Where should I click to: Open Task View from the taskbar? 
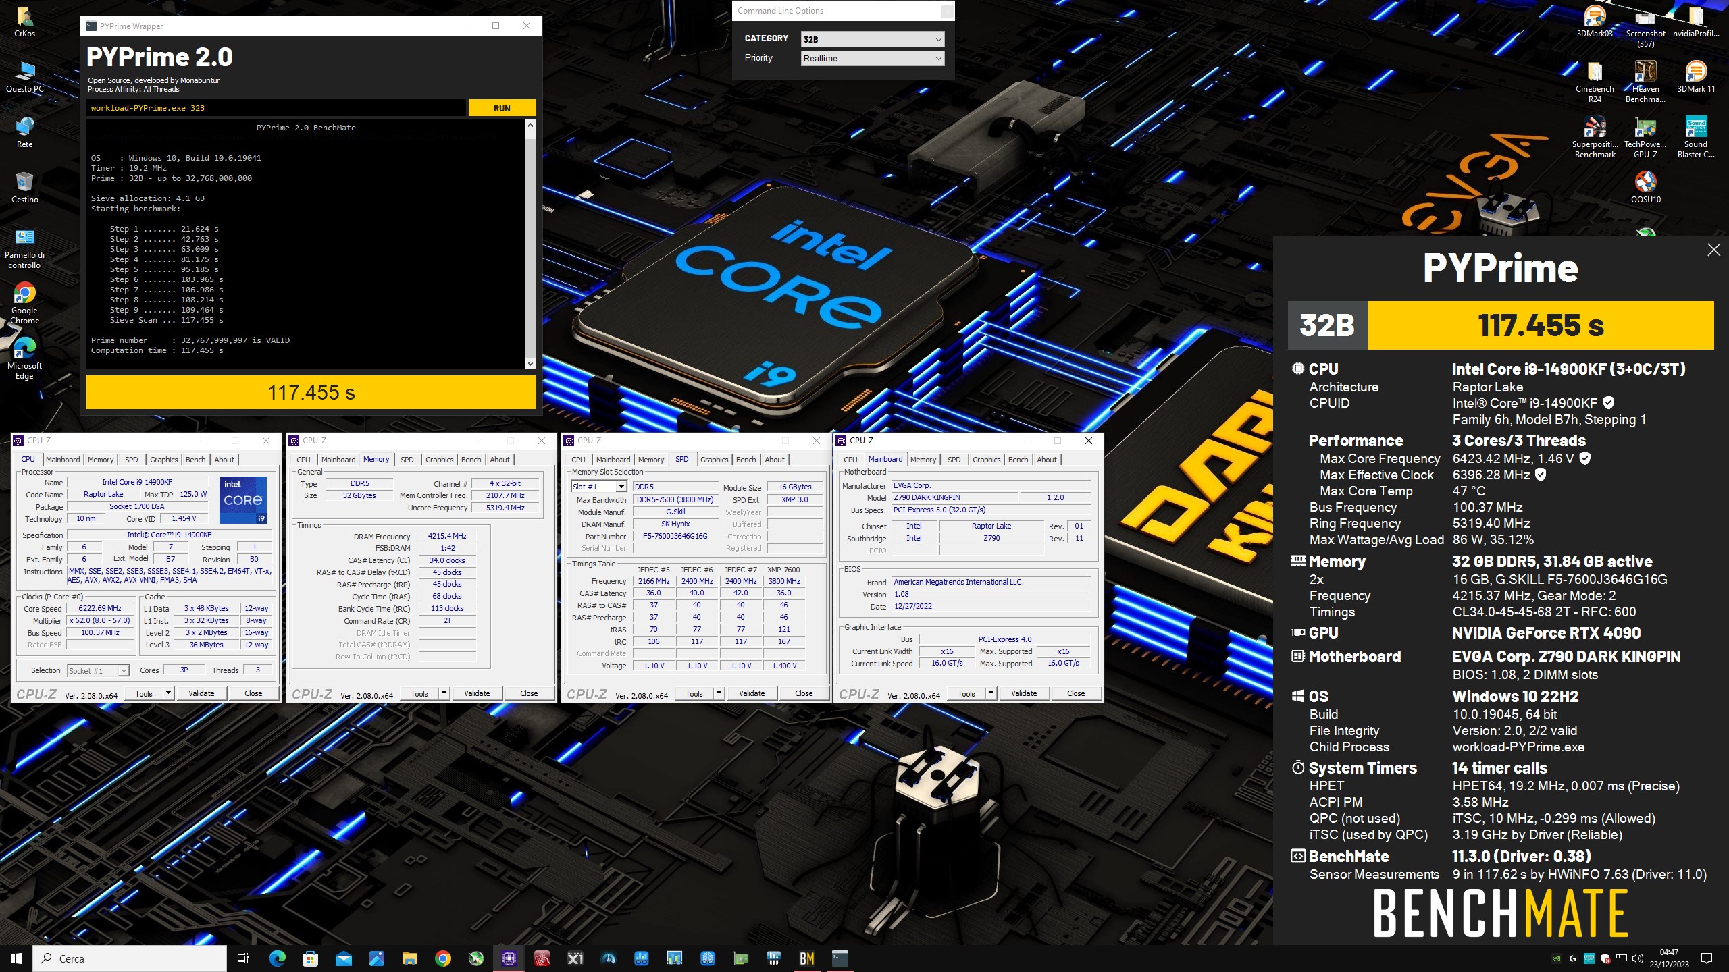tap(244, 959)
